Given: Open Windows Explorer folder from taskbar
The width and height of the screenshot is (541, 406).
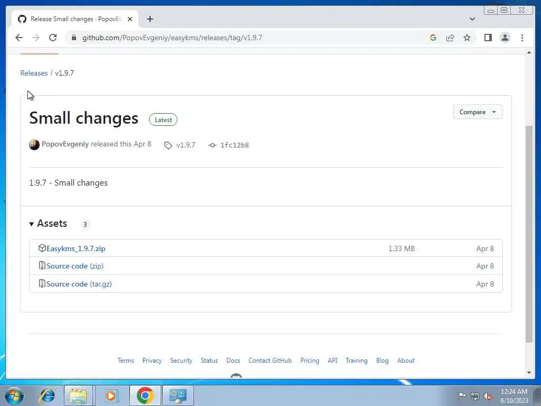Looking at the screenshot, I should point(78,395).
